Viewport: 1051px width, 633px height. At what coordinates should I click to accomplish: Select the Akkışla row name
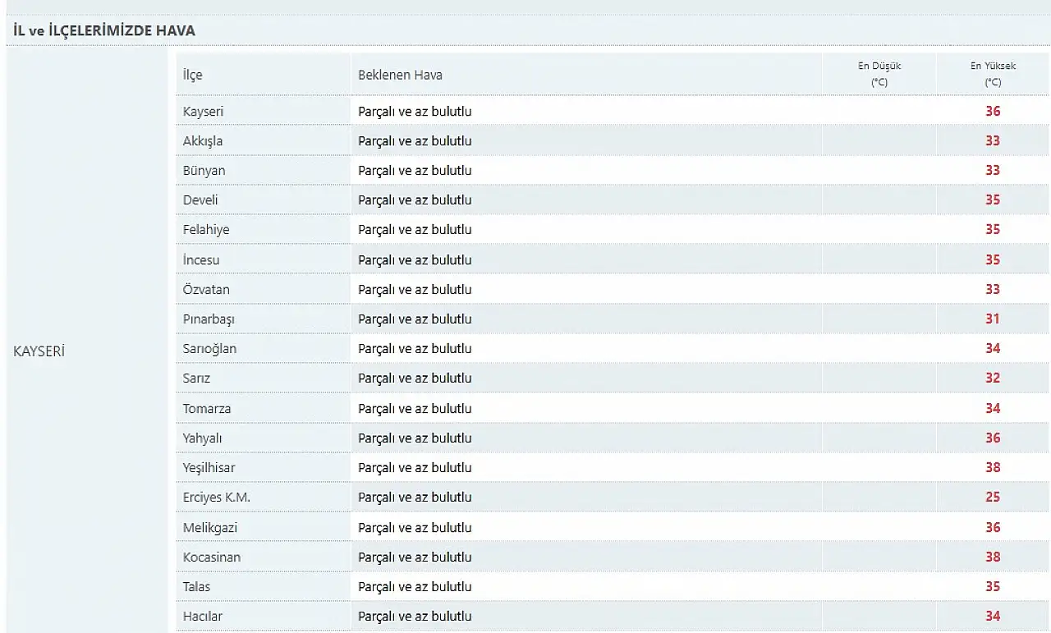(202, 140)
